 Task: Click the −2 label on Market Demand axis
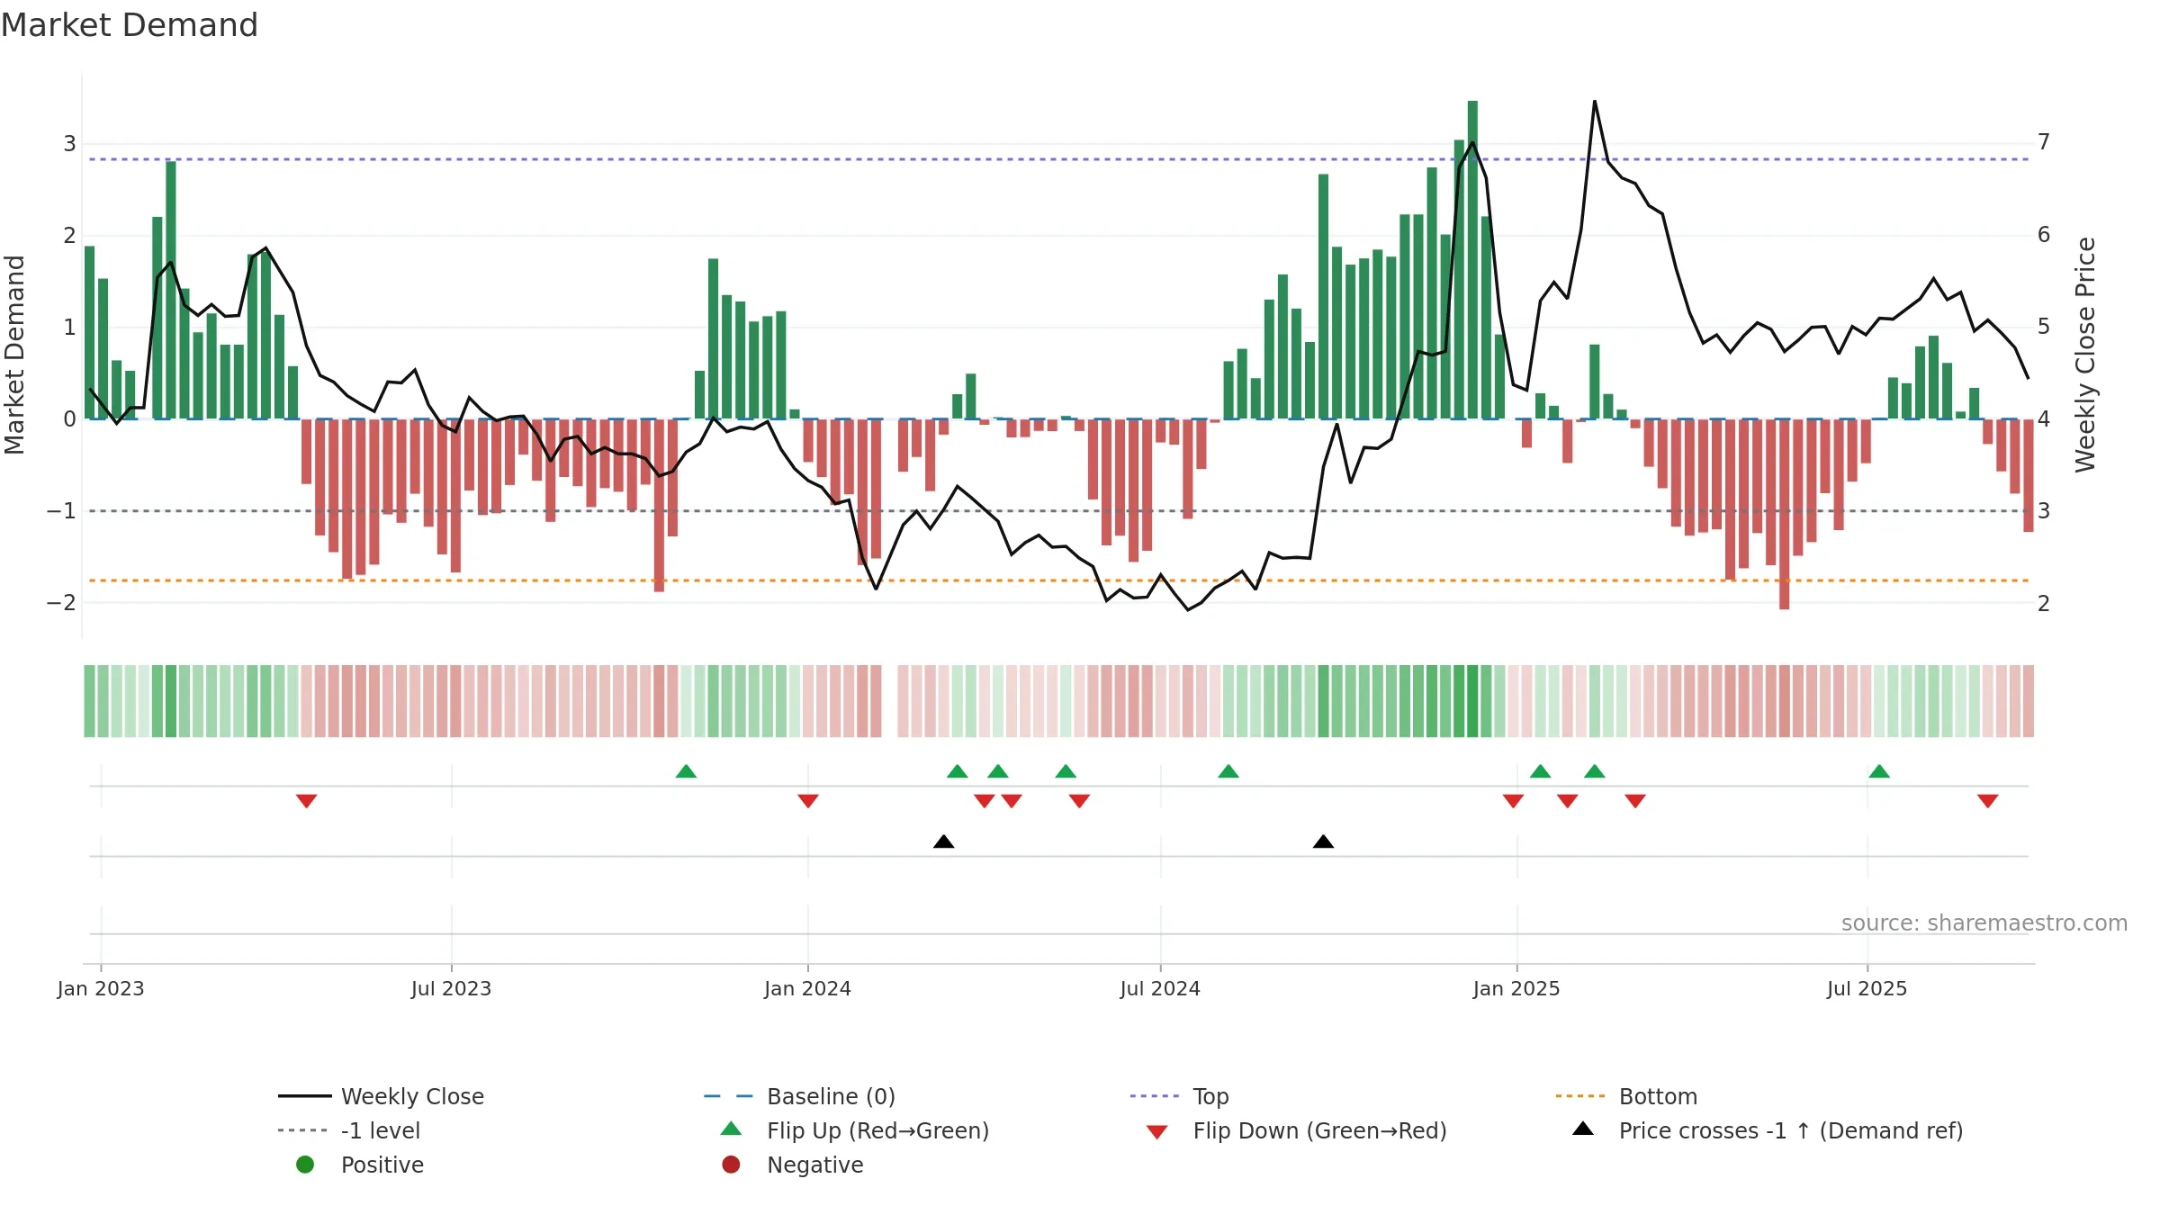point(61,602)
